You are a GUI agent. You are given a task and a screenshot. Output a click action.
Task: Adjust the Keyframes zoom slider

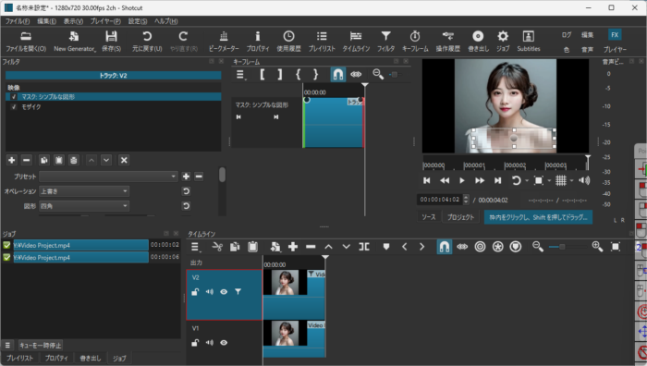pyautogui.click(x=395, y=75)
